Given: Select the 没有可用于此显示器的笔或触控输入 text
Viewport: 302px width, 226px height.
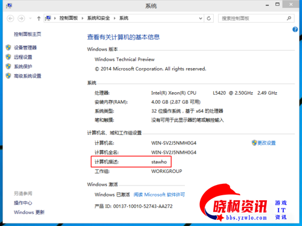Looking at the screenshot, I should click(x=187, y=120).
